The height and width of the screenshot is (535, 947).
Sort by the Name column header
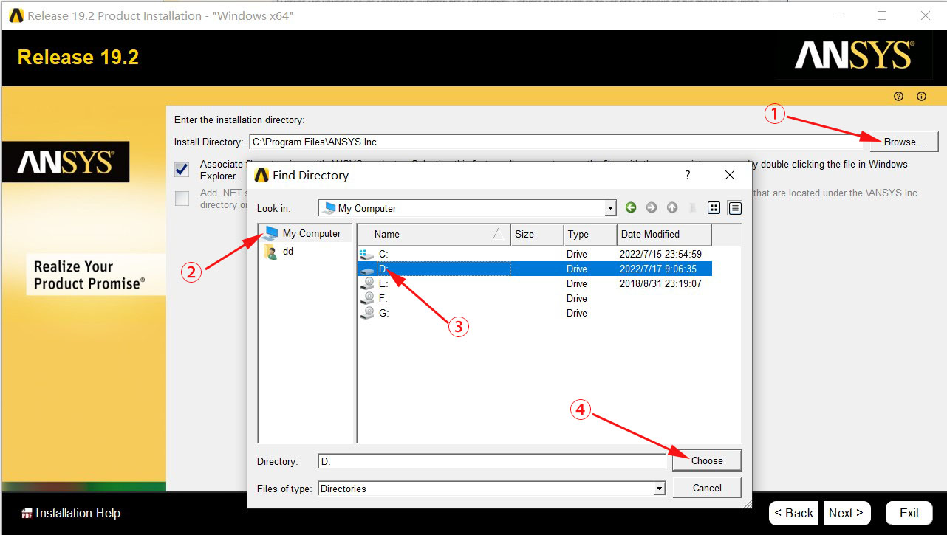click(x=432, y=235)
